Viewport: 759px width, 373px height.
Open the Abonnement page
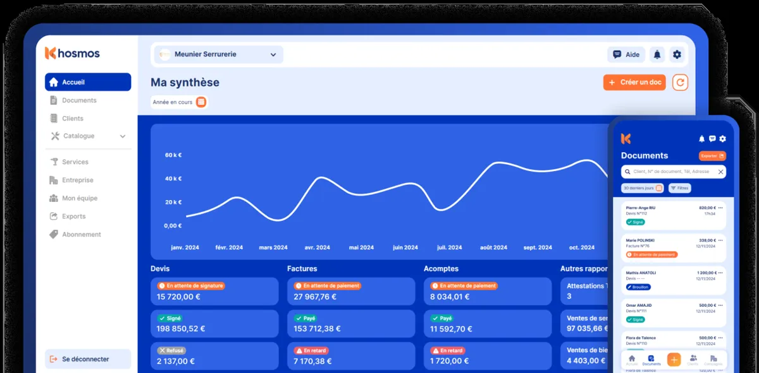pos(82,235)
